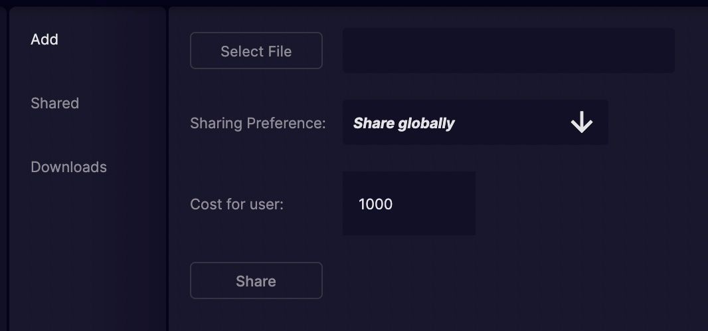Click the blank box beside Select File
This screenshot has width=708, height=331.
click(x=509, y=50)
